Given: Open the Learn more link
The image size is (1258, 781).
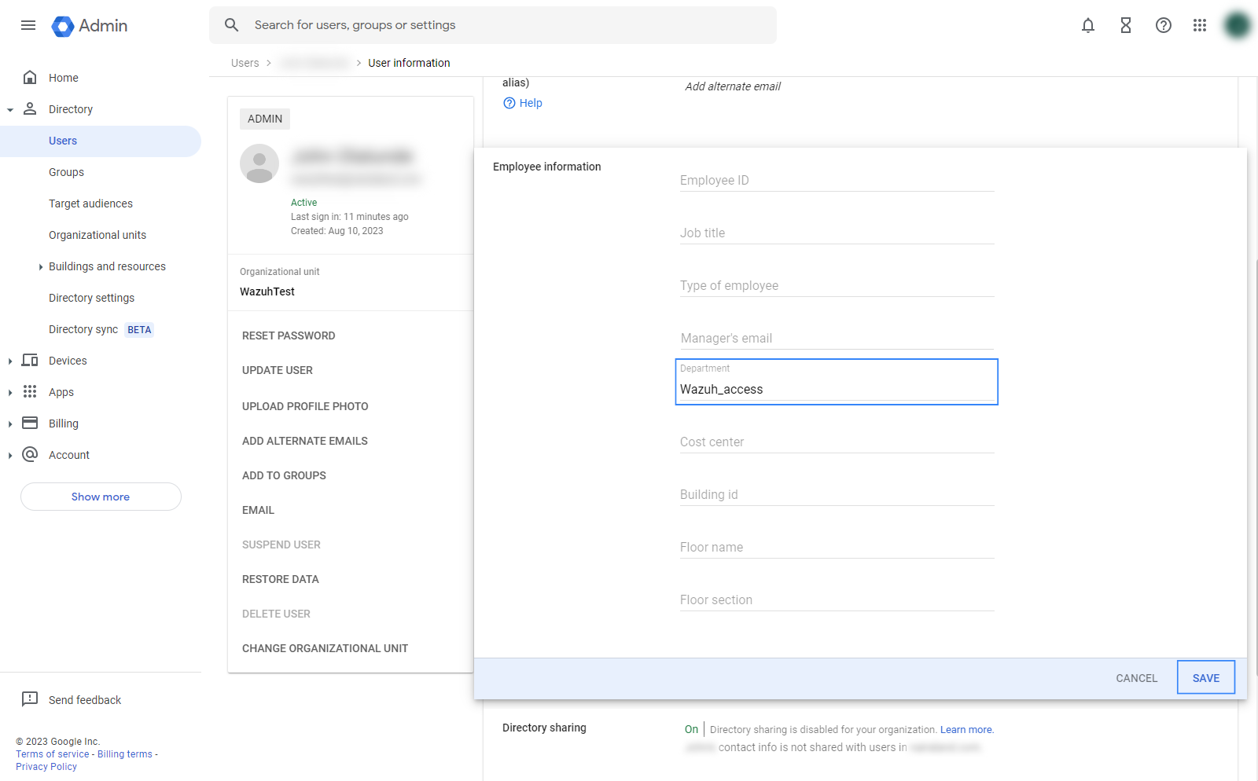Looking at the screenshot, I should click(x=966, y=730).
